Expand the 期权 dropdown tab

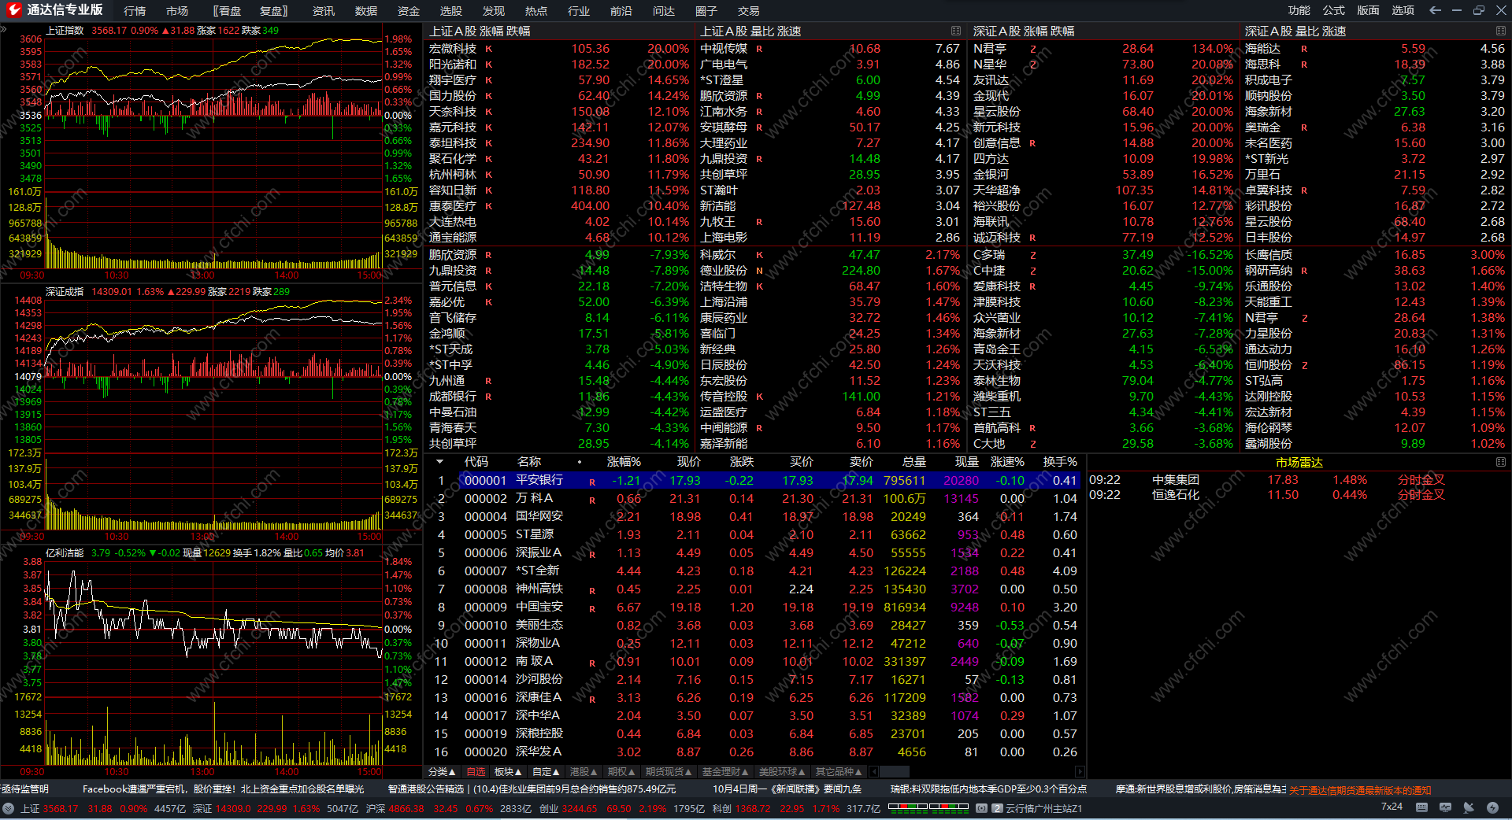pyautogui.click(x=621, y=772)
